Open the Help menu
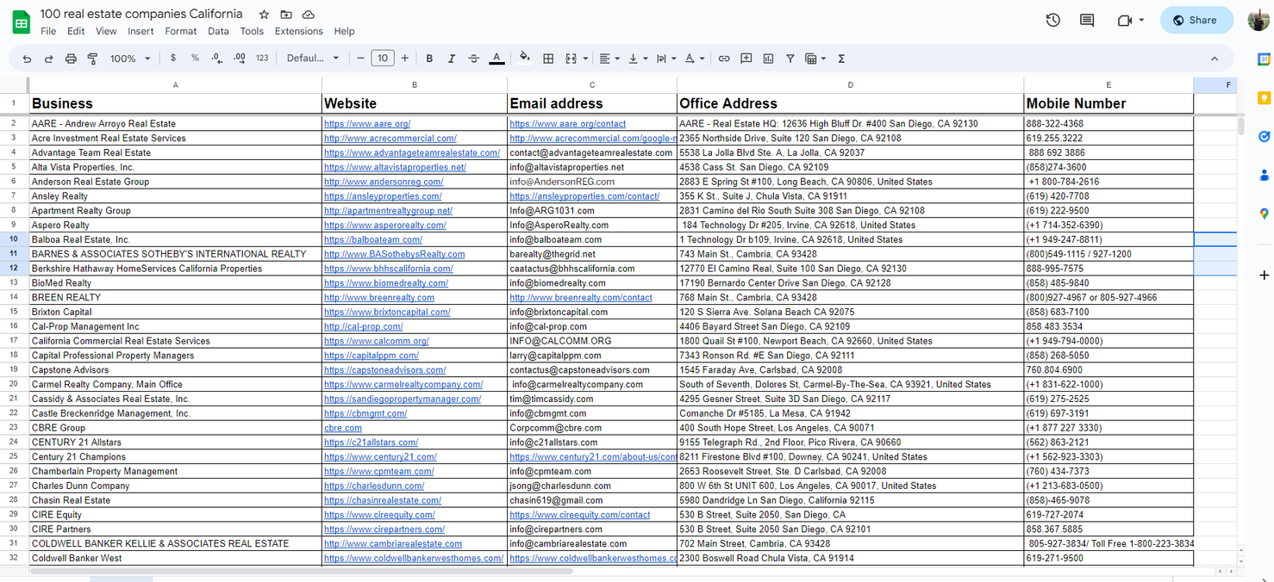The width and height of the screenshot is (1274, 582). point(344,31)
